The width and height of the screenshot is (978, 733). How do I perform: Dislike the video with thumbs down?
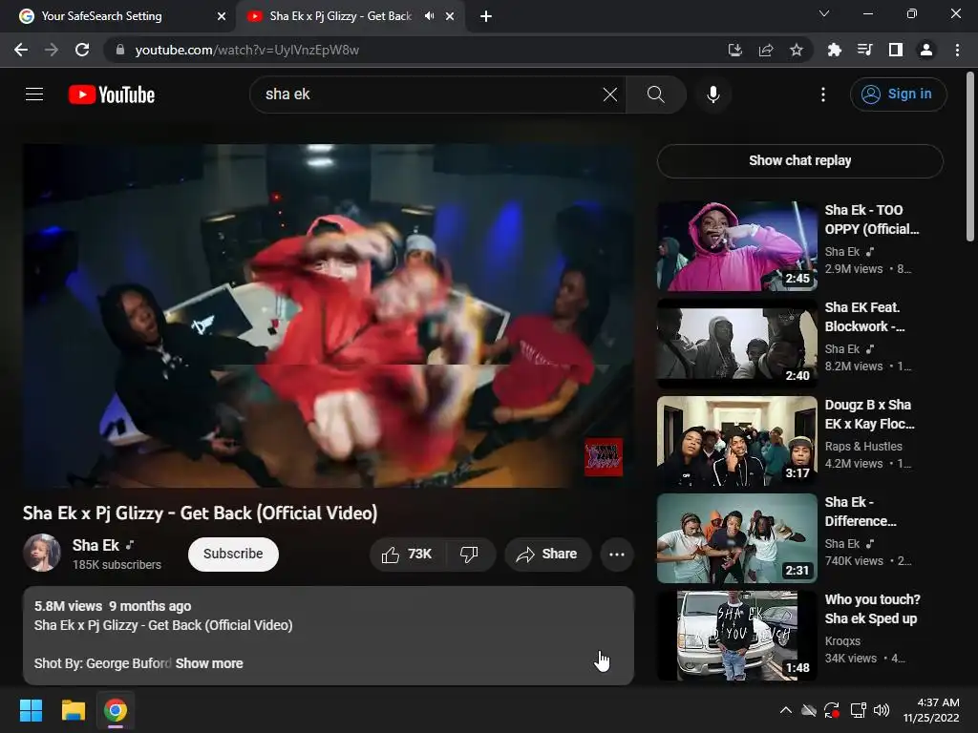(469, 555)
